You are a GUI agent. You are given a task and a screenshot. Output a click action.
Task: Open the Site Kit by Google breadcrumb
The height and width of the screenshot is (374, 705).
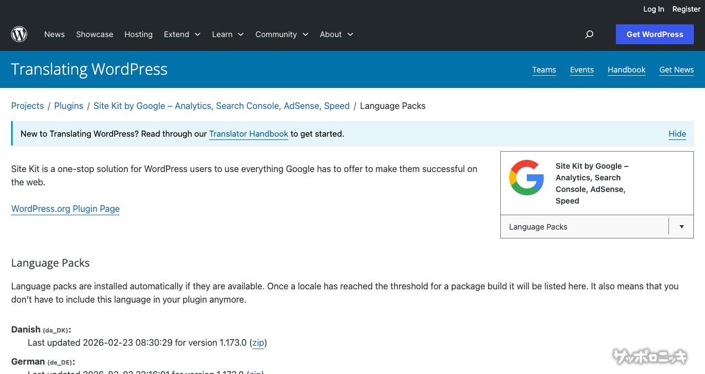pyautogui.click(x=221, y=106)
